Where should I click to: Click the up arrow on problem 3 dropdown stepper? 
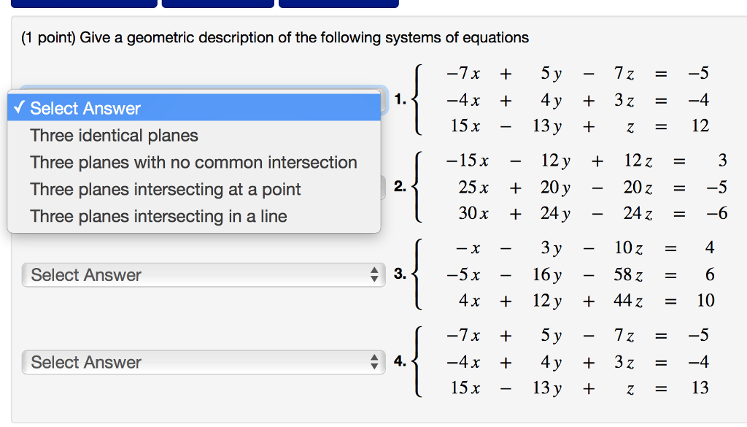[x=373, y=271]
